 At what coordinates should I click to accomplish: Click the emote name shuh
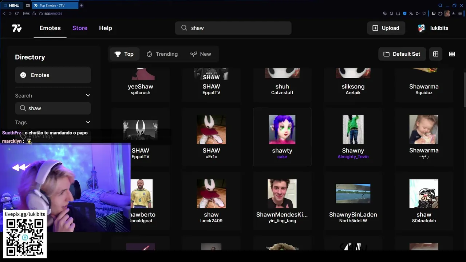(x=282, y=86)
